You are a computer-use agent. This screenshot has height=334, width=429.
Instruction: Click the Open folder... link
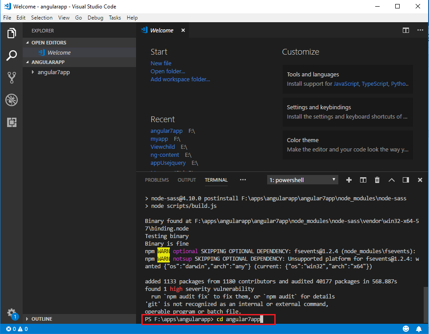(x=168, y=72)
